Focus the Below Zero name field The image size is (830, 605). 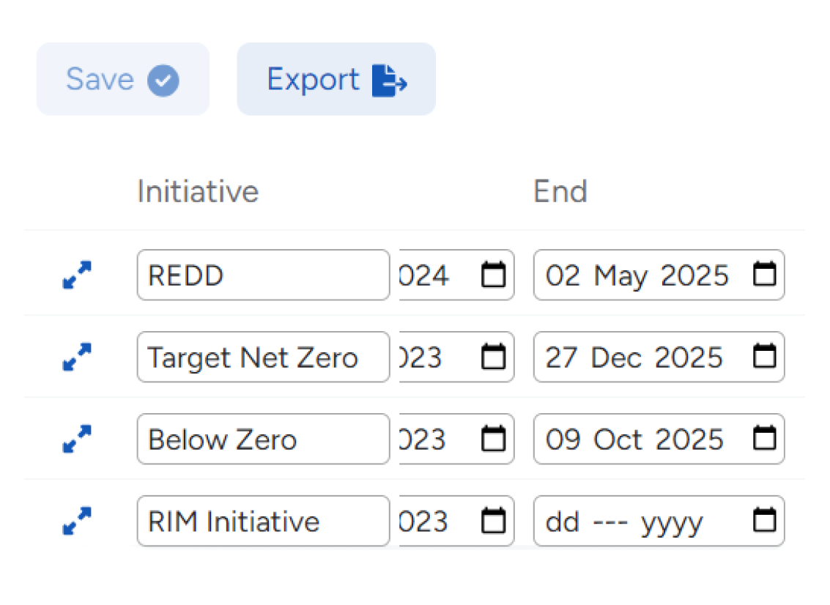pos(263,439)
